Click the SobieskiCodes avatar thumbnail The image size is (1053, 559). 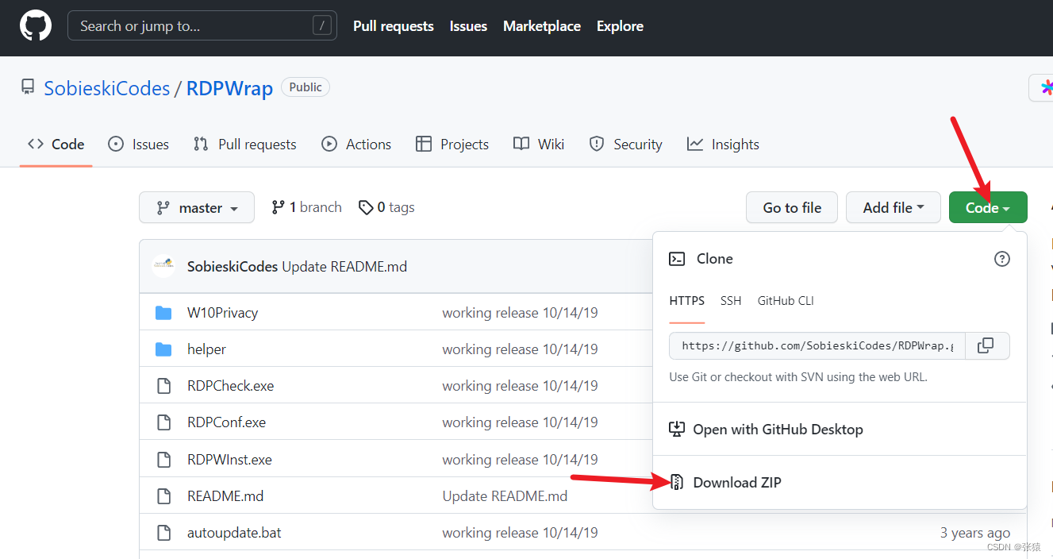(x=163, y=267)
